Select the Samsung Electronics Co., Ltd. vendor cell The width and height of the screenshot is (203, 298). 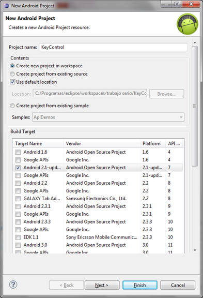click(96, 199)
